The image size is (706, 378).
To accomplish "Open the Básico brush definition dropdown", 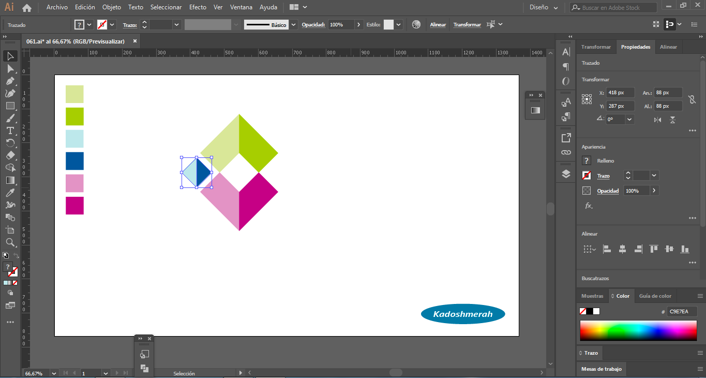I will pyautogui.click(x=294, y=25).
